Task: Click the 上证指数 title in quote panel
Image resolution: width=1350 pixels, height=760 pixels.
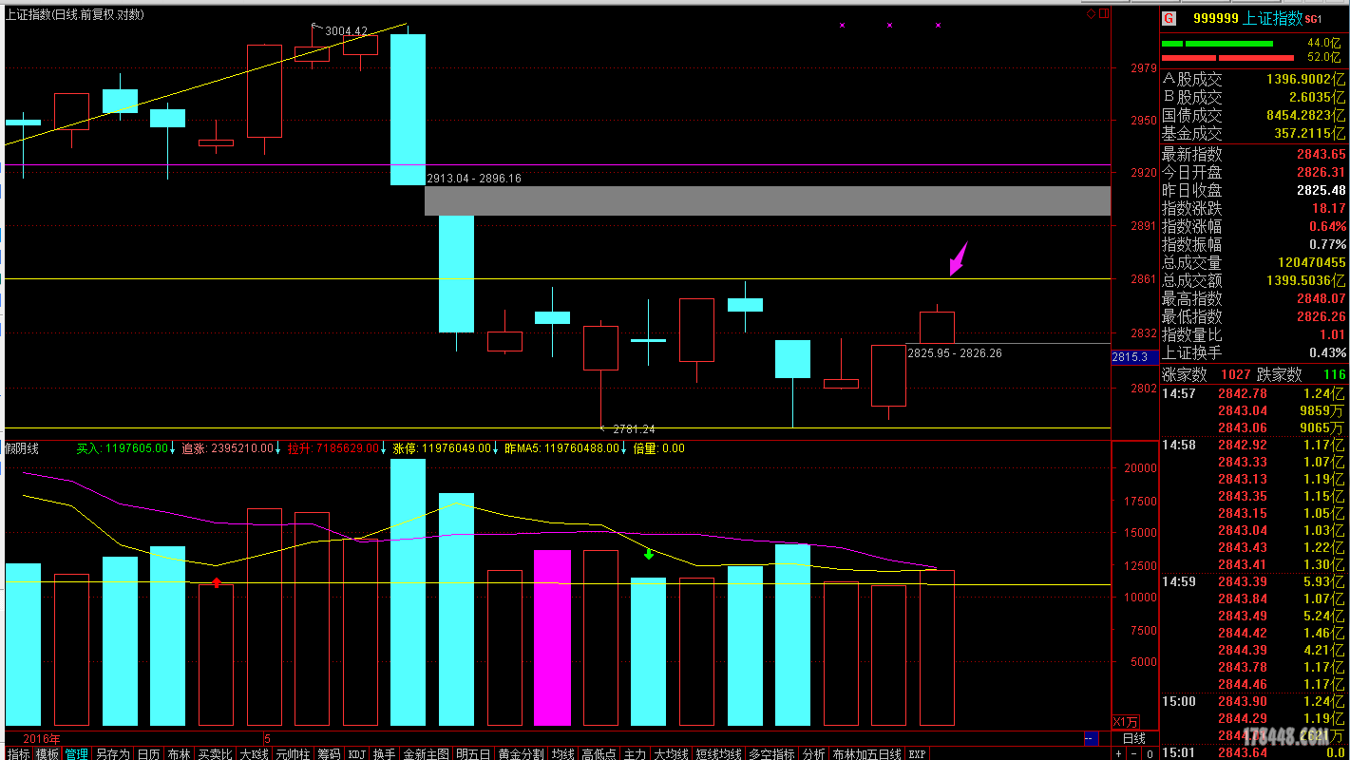Action: tap(1272, 18)
